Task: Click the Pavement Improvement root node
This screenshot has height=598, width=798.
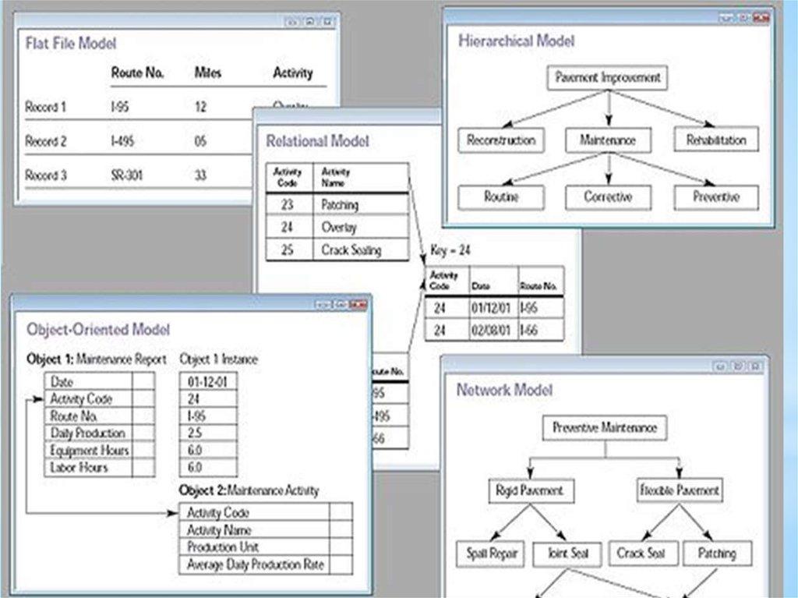Action: [x=607, y=78]
